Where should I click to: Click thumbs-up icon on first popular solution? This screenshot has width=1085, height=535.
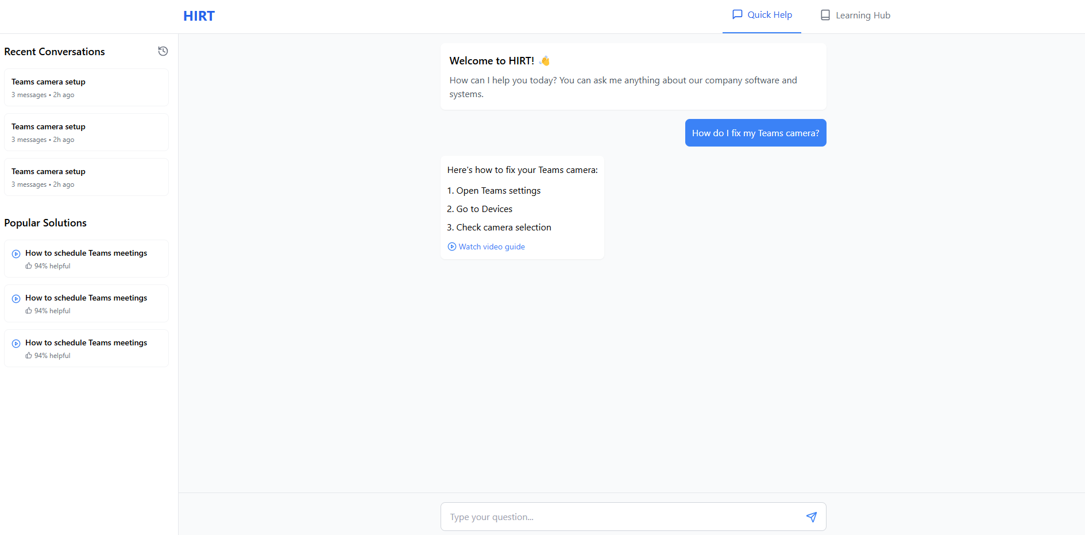tap(29, 266)
